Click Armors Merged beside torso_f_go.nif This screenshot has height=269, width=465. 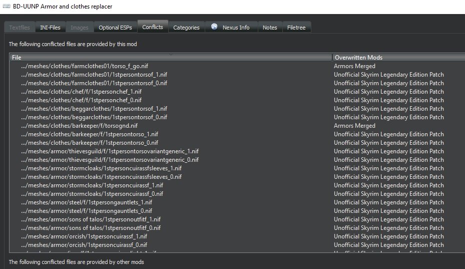click(354, 66)
